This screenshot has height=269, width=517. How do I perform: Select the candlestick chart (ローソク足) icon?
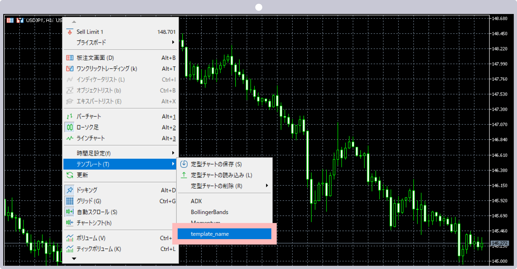[x=69, y=127]
